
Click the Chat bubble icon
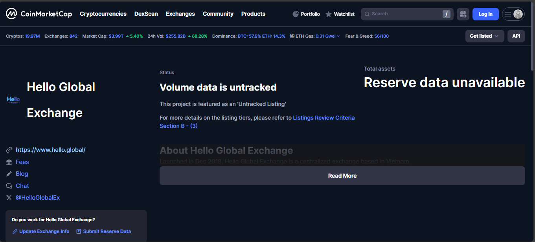point(9,186)
